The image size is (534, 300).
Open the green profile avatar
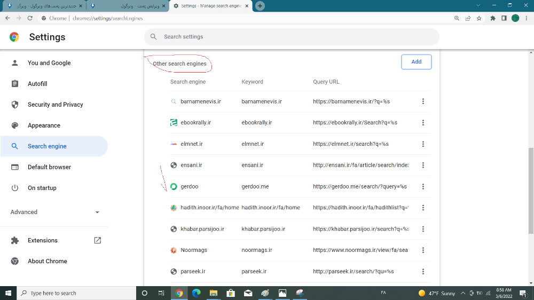[515, 18]
